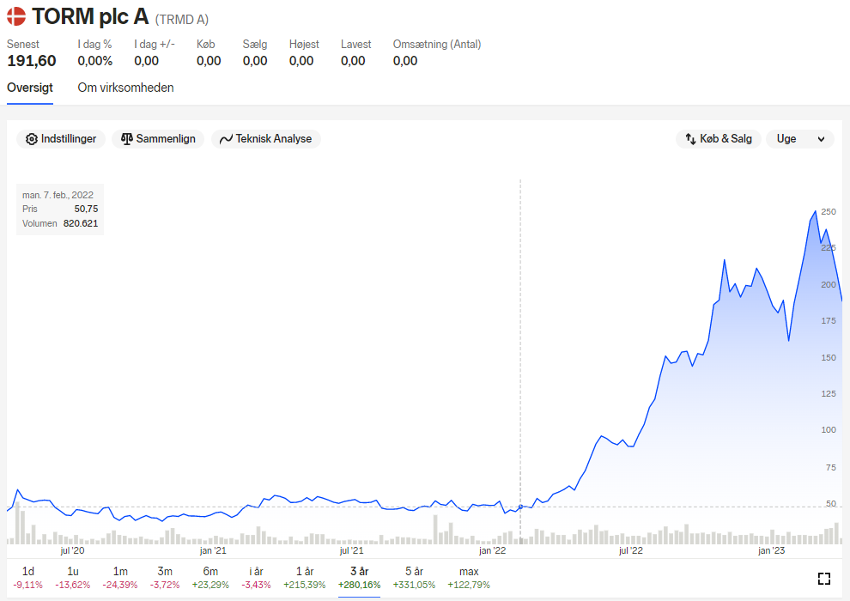
Task: Click the crosshair point on price line
Action: [521, 507]
